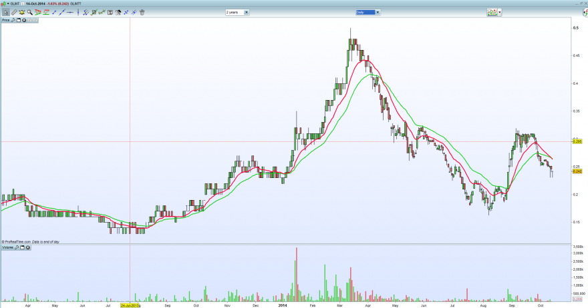Viewport: 588px width, 308px height.
Task: Open the hammer and wrench drawing settings
Action: point(118,13)
